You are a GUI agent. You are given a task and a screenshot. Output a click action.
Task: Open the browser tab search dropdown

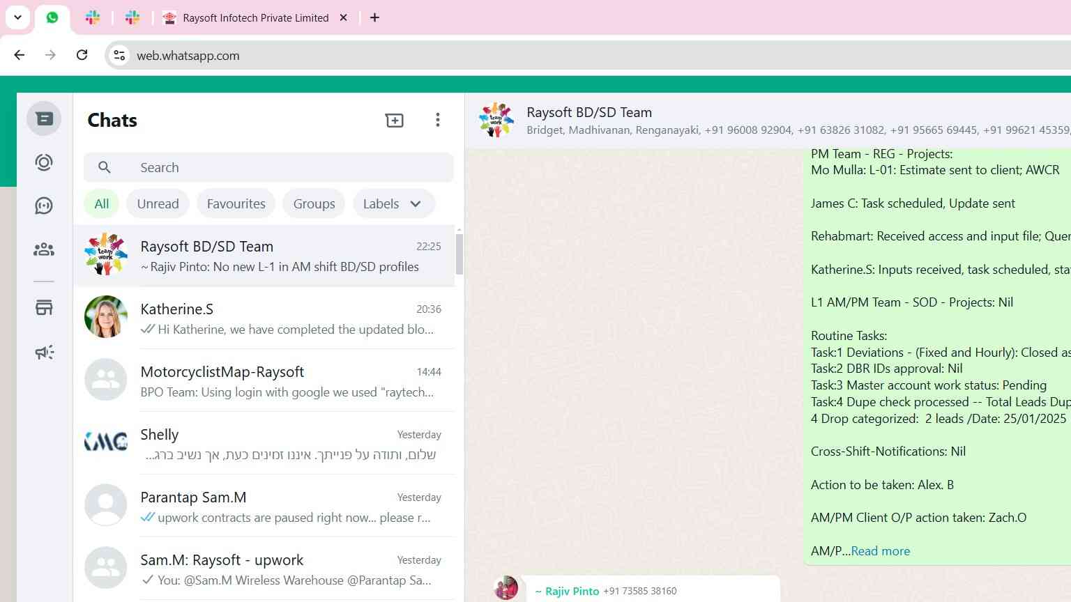(x=18, y=17)
